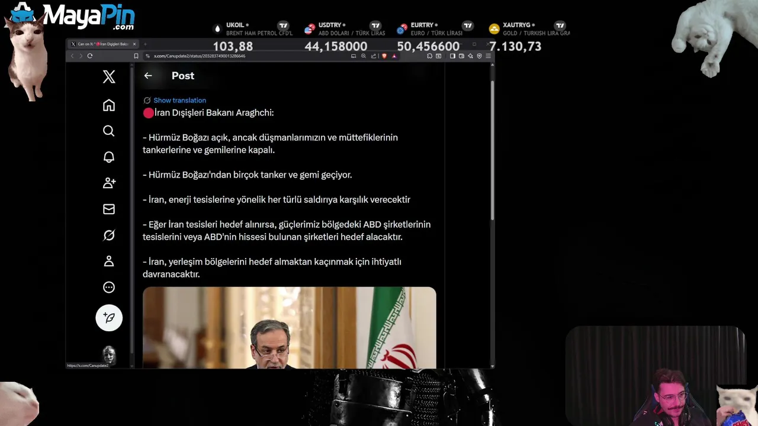758x426 pixels.
Task: Click XAUTRYG gold ticker widget
Action: point(529,36)
